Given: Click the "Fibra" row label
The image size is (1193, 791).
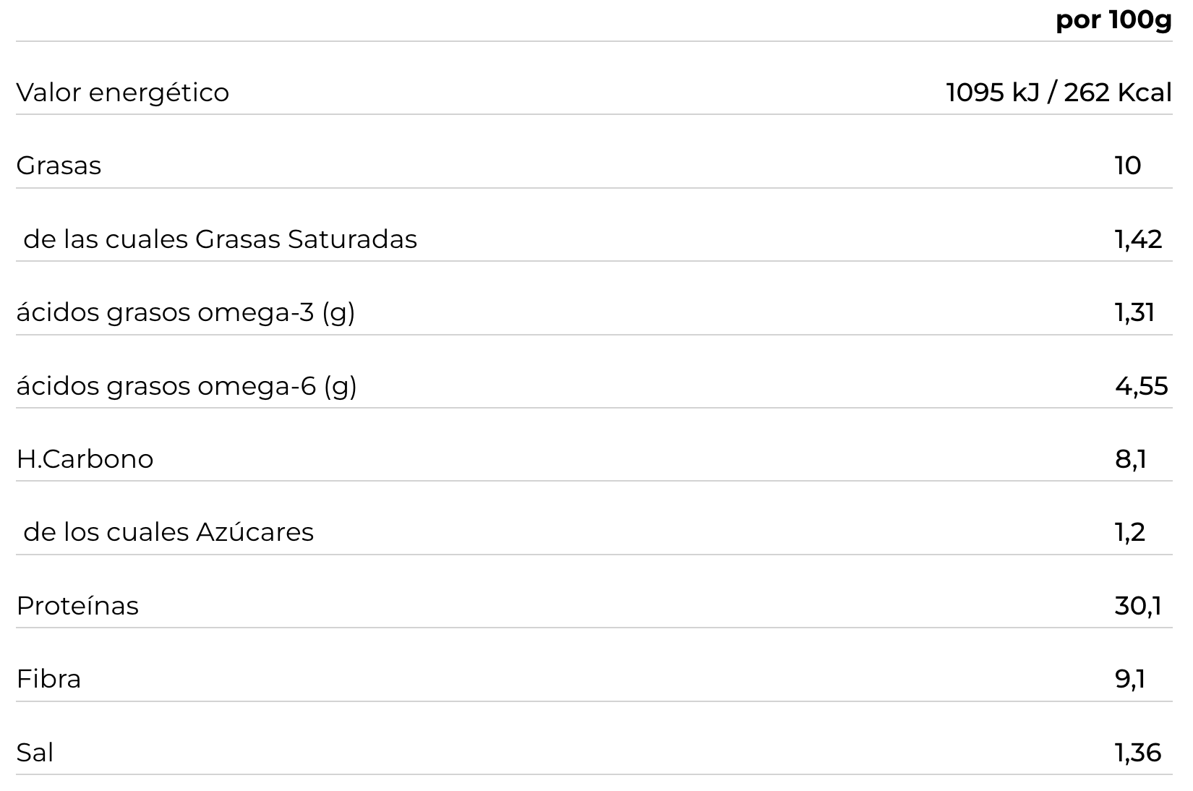Looking at the screenshot, I should click(x=48, y=679).
